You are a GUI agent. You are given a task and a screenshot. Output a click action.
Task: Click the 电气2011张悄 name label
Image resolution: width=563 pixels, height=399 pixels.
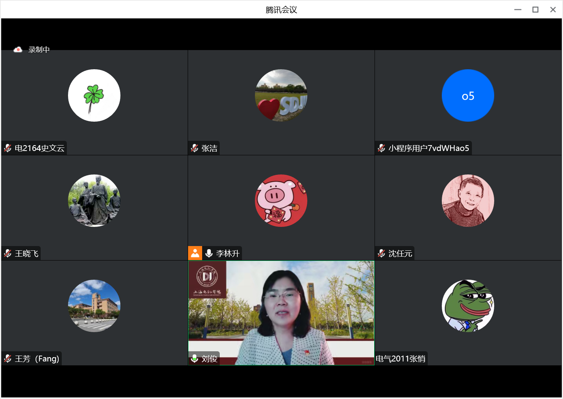[x=401, y=359]
